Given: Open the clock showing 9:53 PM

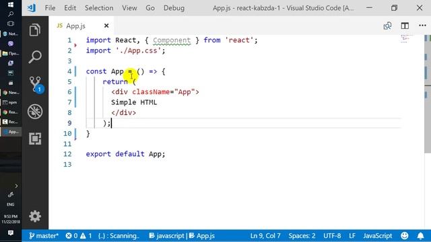Looking at the screenshot, I should click(11, 219).
